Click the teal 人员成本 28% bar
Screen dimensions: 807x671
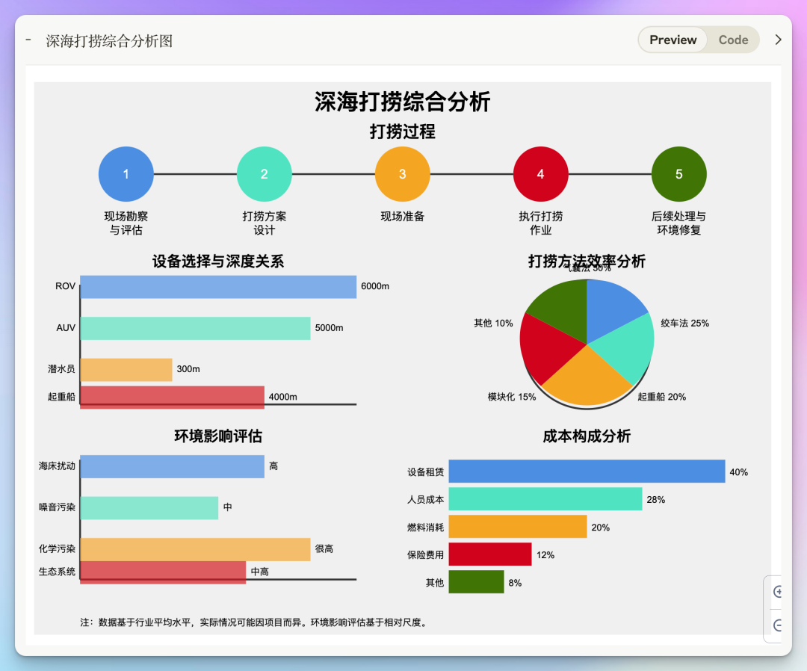click(x=545, y=499)
